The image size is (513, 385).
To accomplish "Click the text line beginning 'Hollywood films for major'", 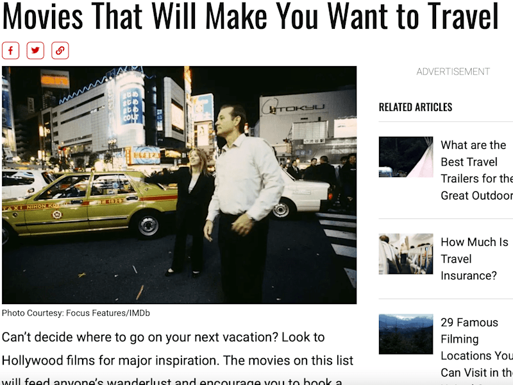I will point(178,361).
